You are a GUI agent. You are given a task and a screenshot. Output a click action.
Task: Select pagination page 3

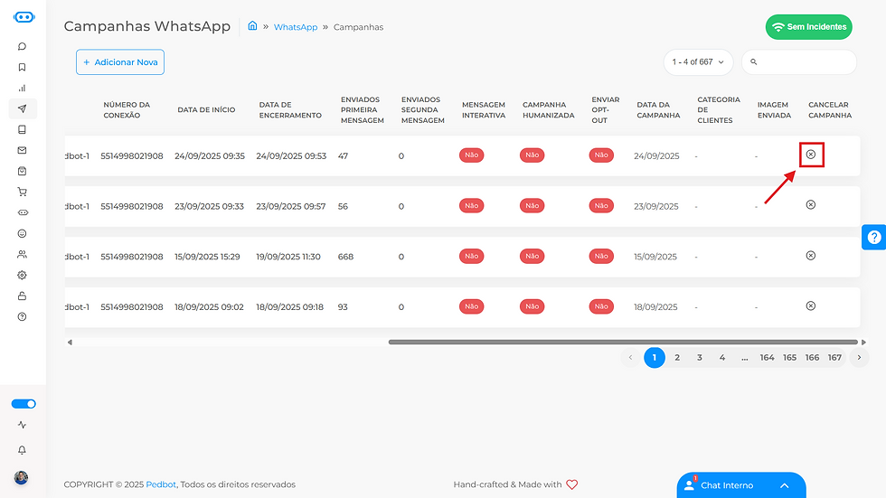pyautogui.click(x=700, y=357)
